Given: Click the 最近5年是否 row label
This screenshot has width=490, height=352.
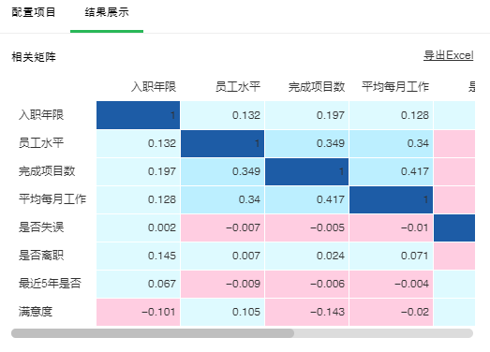Looking at the screenshot, I should [50, 284].
